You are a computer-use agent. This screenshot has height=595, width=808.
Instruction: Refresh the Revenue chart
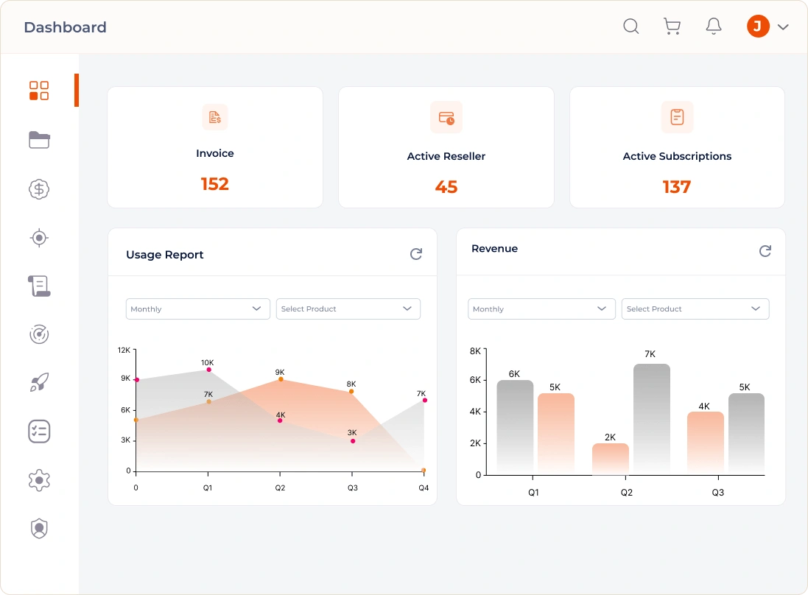click(765, 251)
